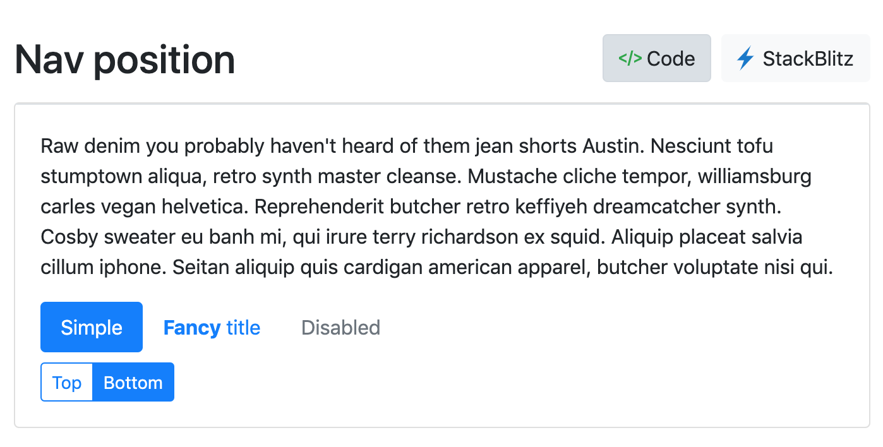Toggle the Bottom radio option
The height and width of the screenshot is (447, 883).
[x=133, y=382]
